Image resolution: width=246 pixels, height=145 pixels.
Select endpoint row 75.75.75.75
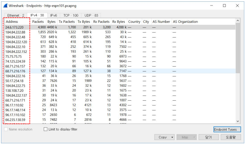[x=120, y=56]
